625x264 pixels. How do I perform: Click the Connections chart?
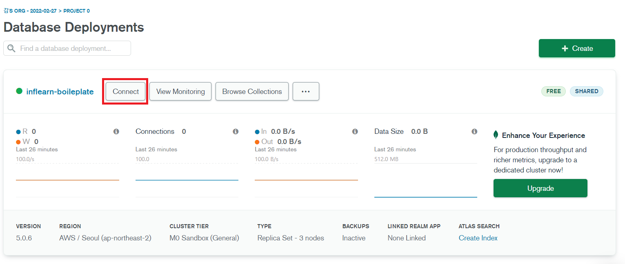[187, 180]
